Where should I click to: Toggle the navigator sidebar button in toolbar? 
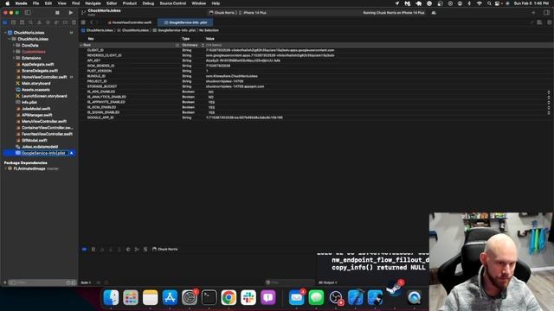28,13
